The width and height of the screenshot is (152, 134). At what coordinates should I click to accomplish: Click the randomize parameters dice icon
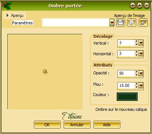(132, 22)
